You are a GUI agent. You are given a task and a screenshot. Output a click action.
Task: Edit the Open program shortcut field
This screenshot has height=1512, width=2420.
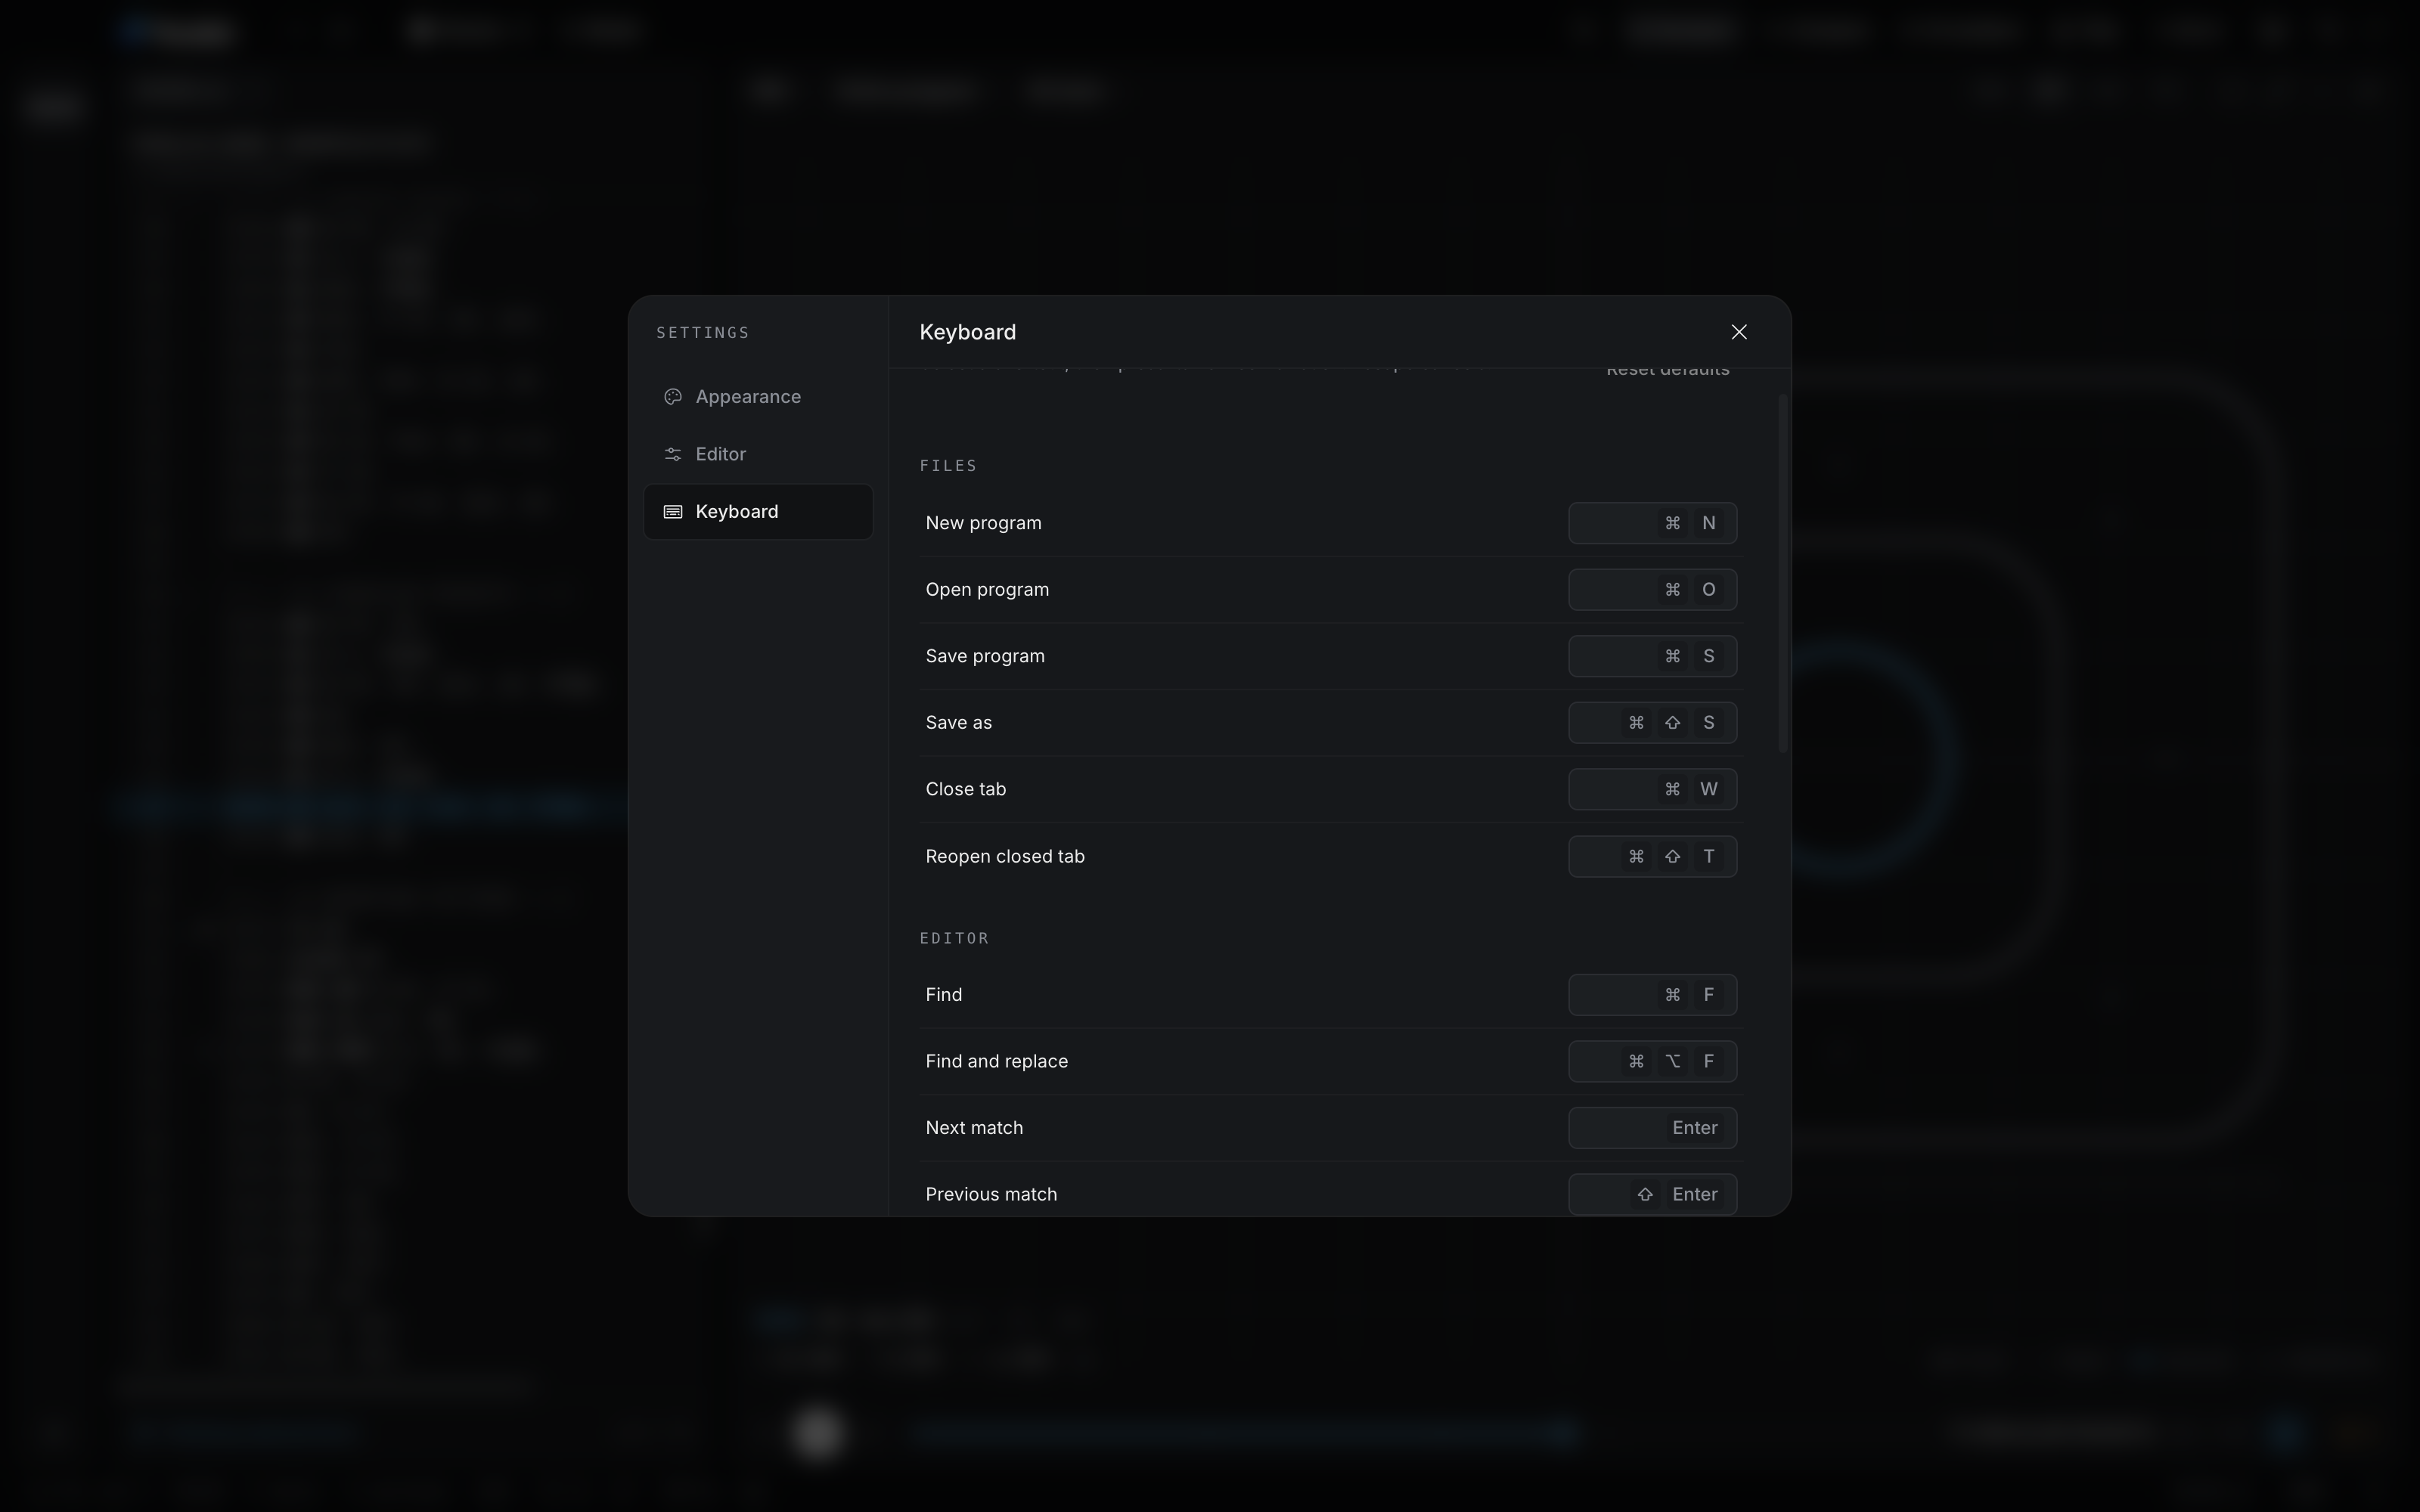tap(1652, 590)
